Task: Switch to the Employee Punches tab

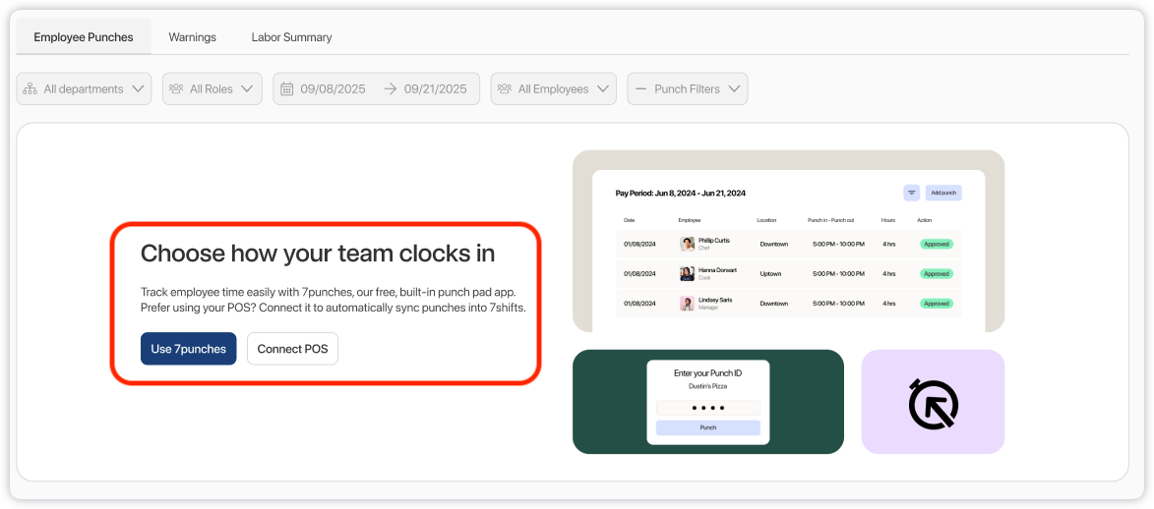Action: [x=84, y=37]
